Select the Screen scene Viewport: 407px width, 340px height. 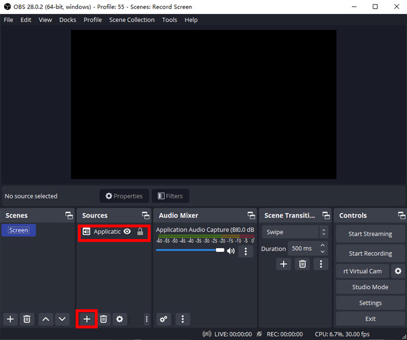pos(19,230)
